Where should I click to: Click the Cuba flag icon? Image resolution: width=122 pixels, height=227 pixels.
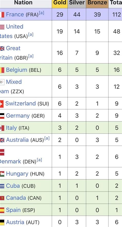point(2,186)
